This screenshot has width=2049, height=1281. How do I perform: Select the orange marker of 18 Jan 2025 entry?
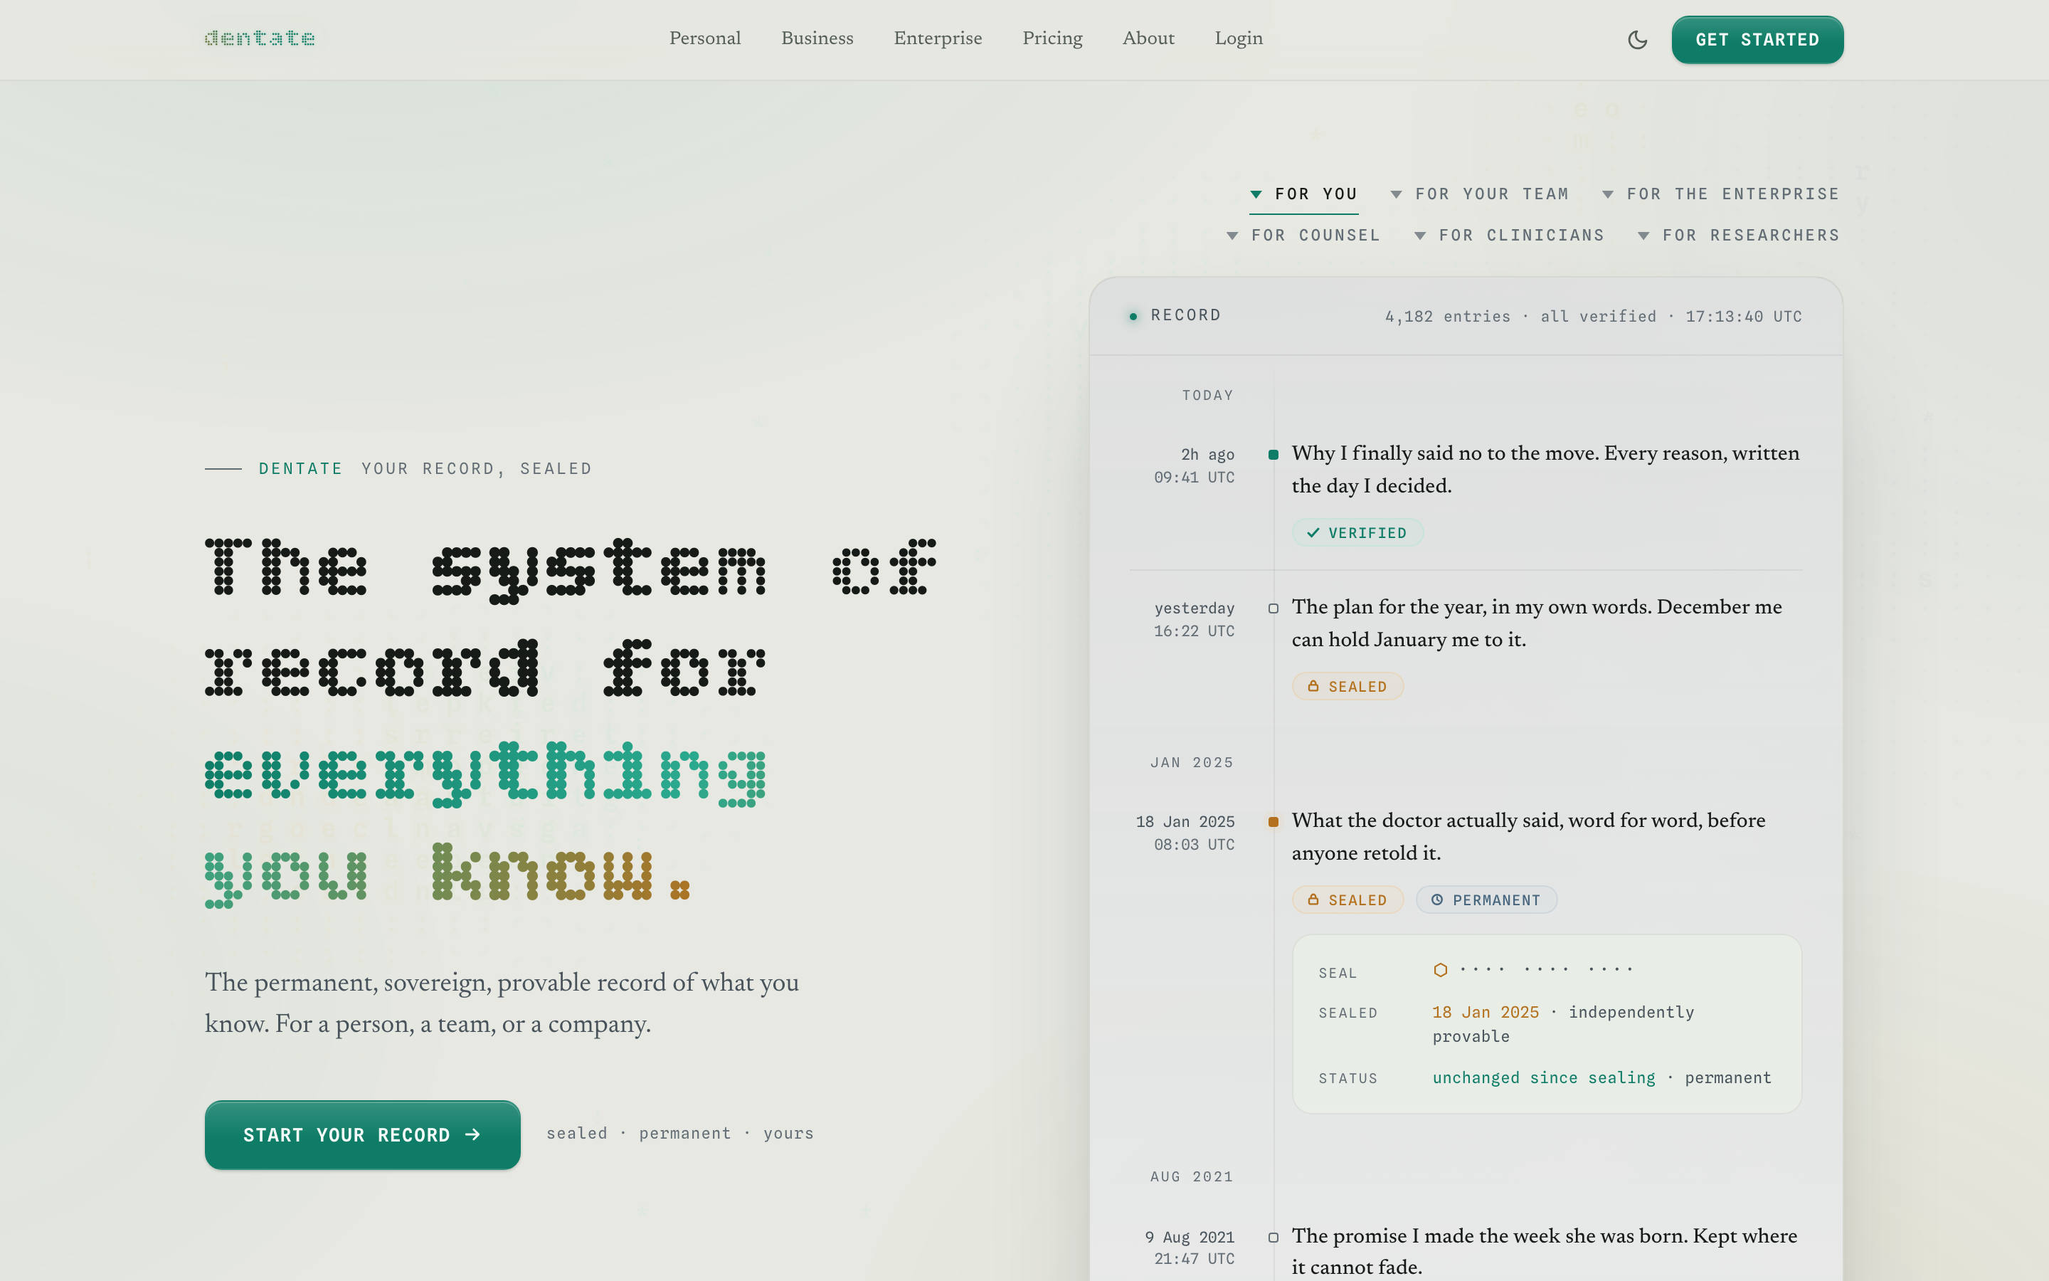(x=1274, y=822)
